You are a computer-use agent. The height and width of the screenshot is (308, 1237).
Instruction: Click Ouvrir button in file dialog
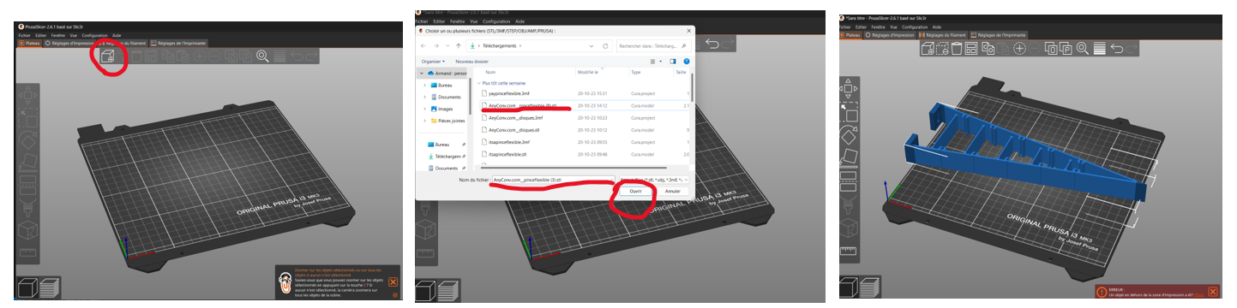click(x=635, y=192)
